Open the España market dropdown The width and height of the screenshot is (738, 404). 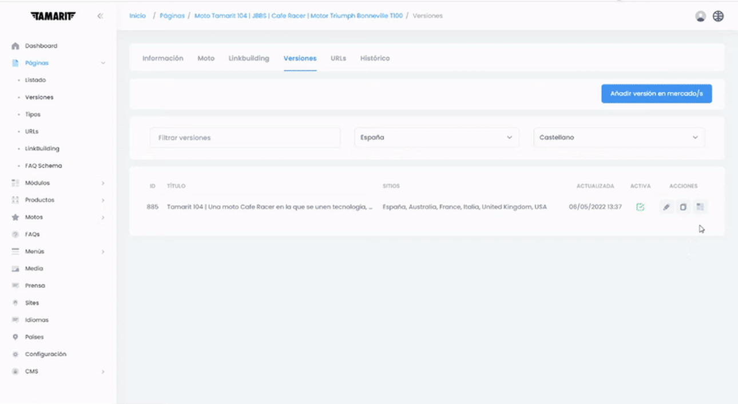coord(437,137)
